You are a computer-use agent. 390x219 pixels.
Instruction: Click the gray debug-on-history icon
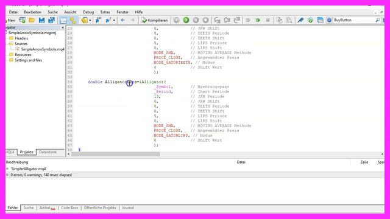(176, 20)
